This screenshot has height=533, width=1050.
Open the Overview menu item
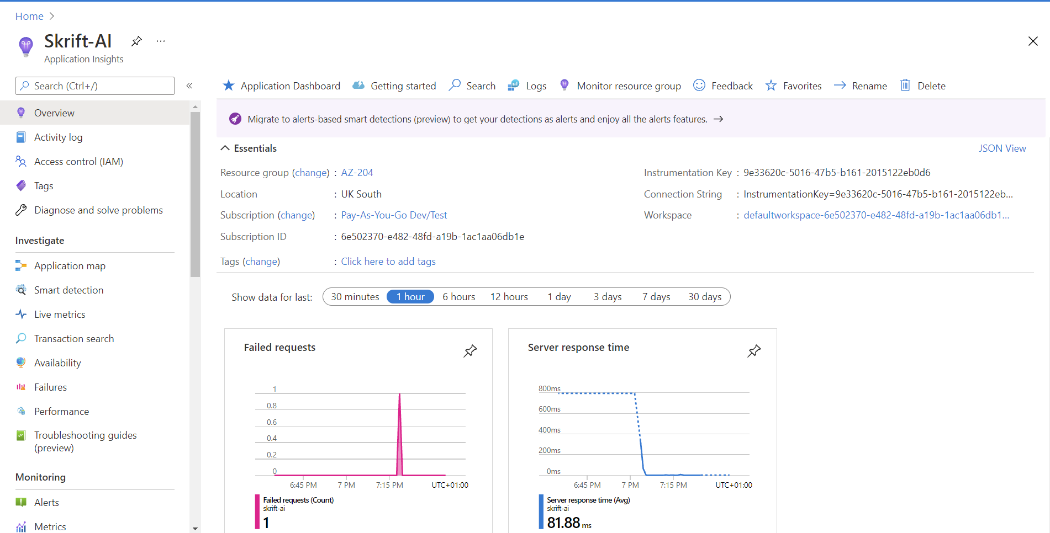[95, 113]
